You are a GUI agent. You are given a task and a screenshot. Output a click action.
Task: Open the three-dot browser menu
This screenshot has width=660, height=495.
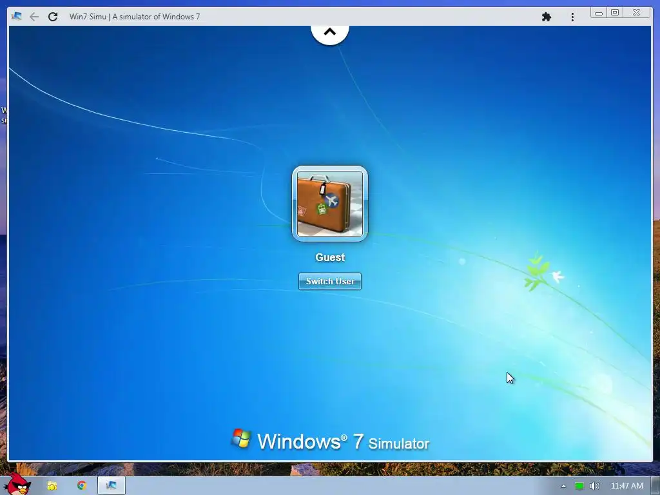pos(572,17)
